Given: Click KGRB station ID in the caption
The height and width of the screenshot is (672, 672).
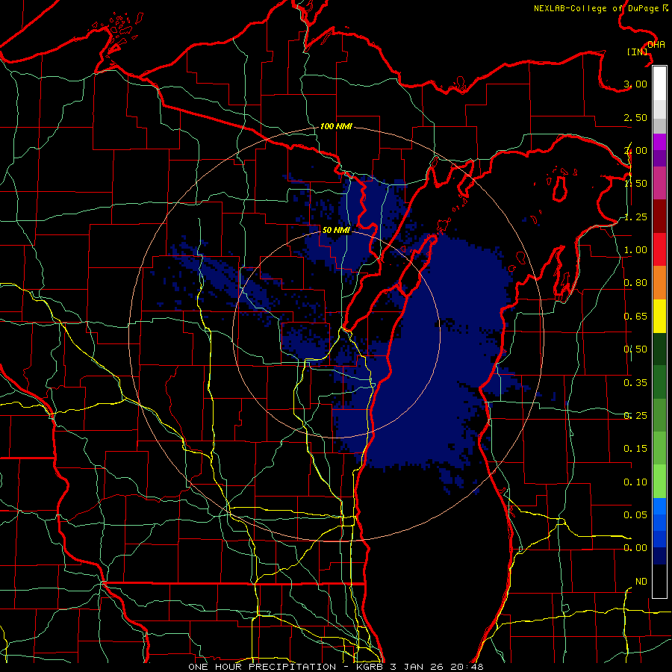Looking at the screenshot, I should [370, 667].
